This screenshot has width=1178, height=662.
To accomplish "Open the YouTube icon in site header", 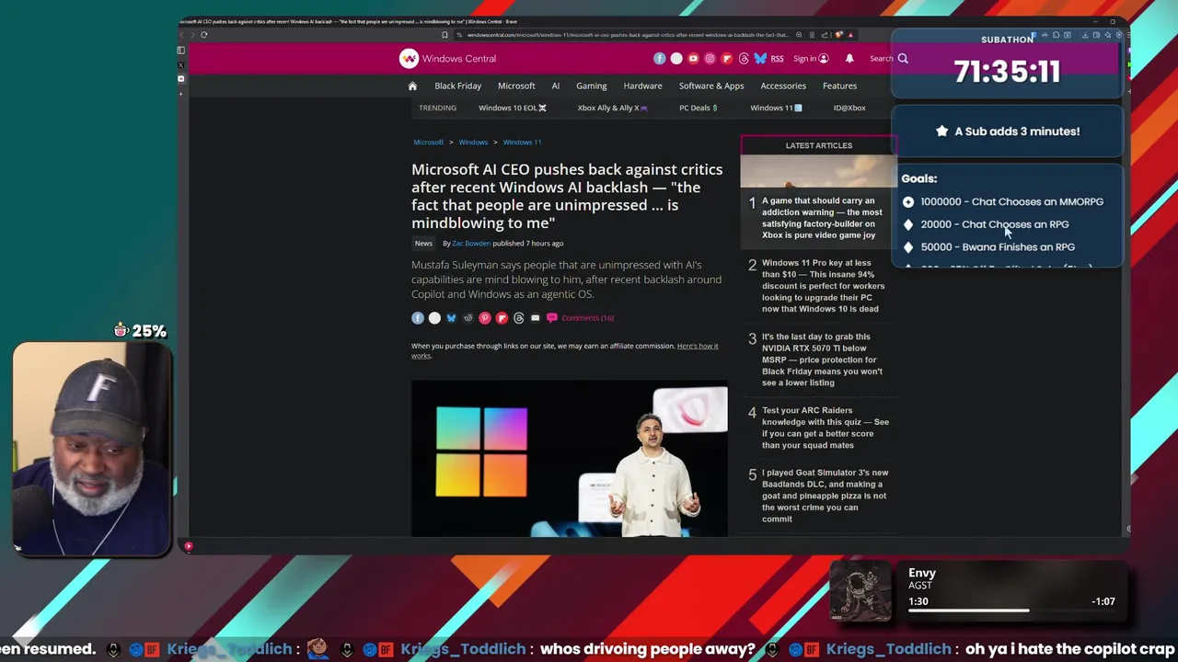I will point(693,58).
